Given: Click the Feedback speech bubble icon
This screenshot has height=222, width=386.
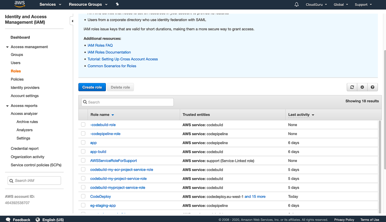Looking at the screenshot, I should point(8,219).
